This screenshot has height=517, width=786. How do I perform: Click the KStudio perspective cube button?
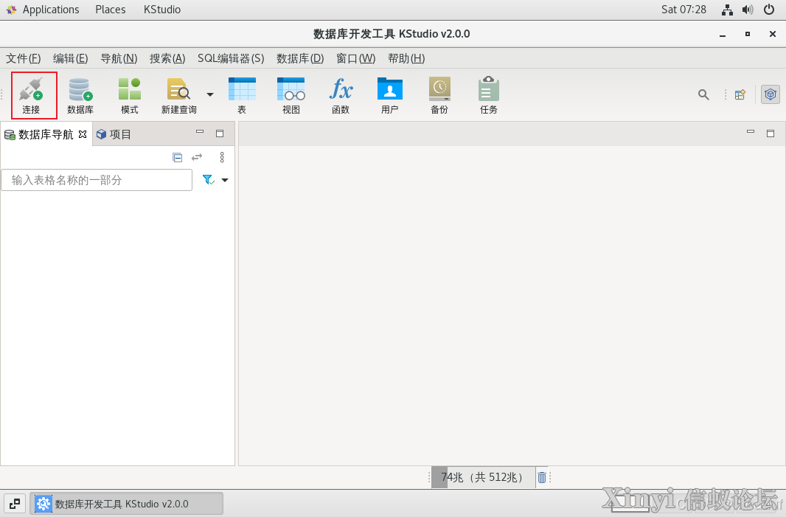coord(771,94)
